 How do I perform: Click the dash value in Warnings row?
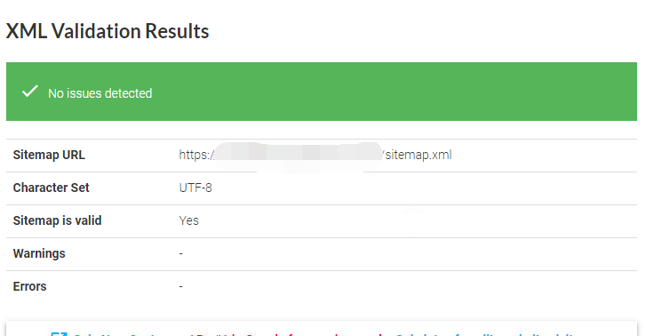click(x=181, y=253)
